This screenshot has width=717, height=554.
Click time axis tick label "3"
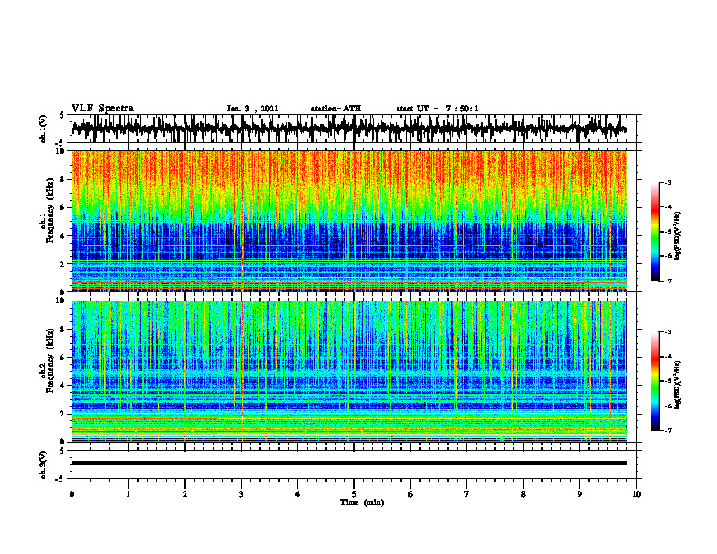pos(241,494)
